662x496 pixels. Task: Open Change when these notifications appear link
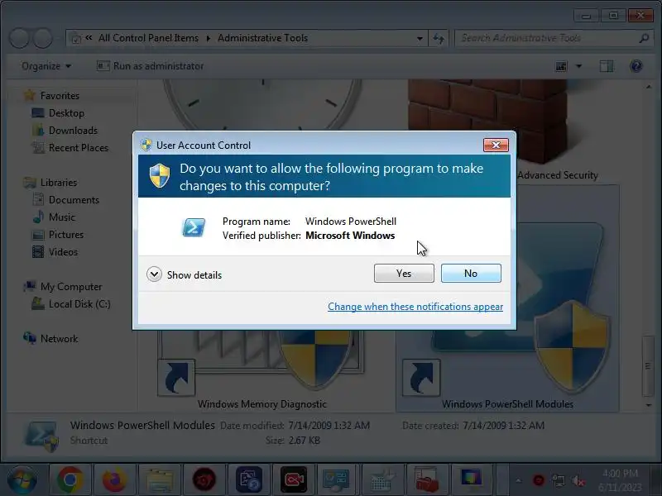tap(415, 307)
